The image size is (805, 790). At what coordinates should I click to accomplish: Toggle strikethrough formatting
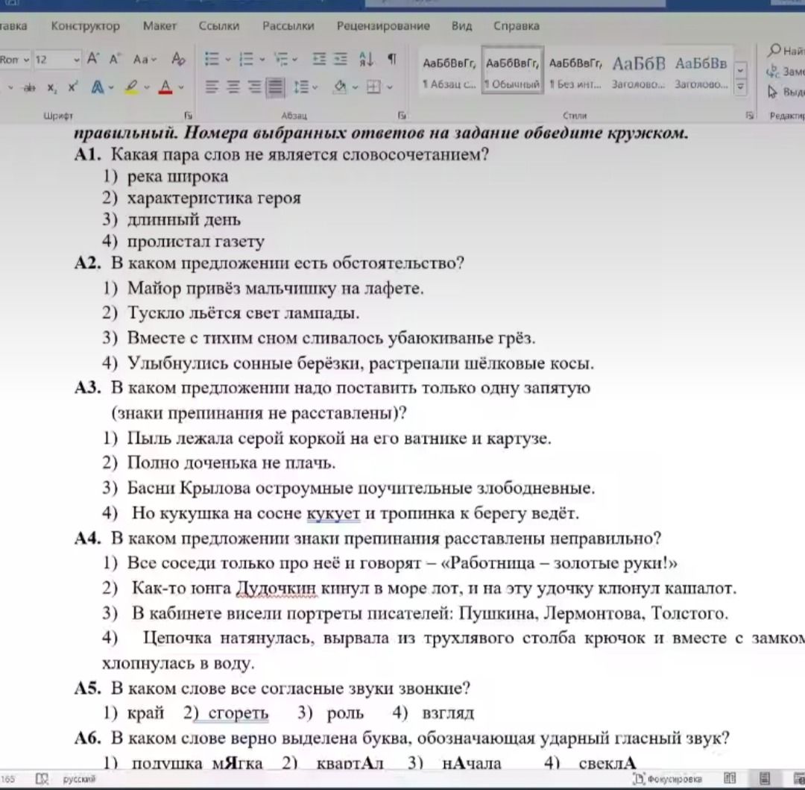29,88
